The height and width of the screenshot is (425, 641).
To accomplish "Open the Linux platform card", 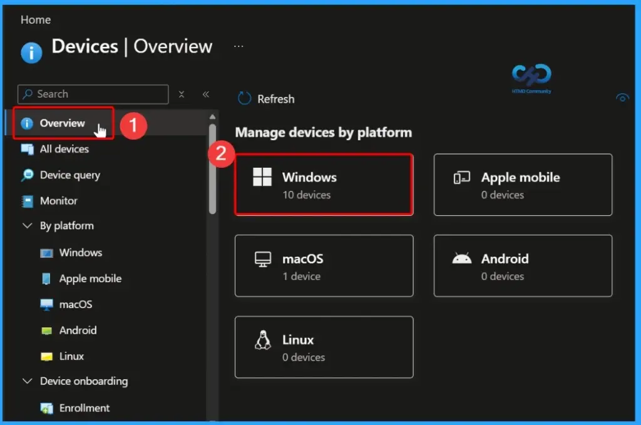I will [324, 347].
